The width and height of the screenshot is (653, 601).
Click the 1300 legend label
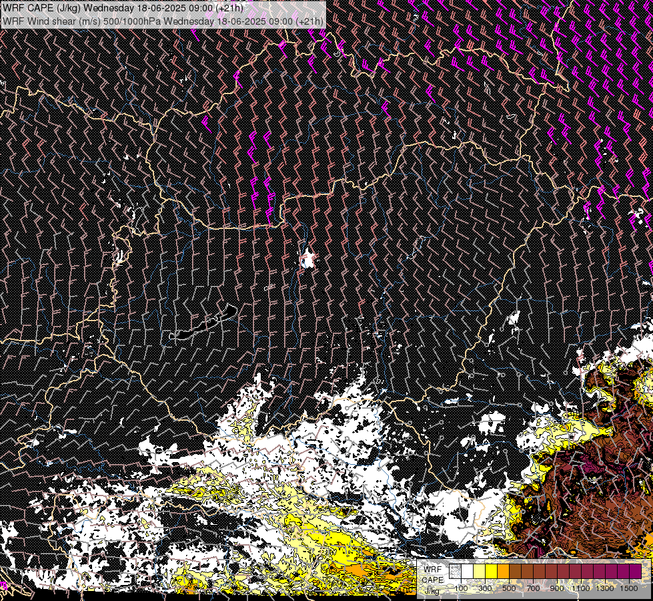(605, 588)
